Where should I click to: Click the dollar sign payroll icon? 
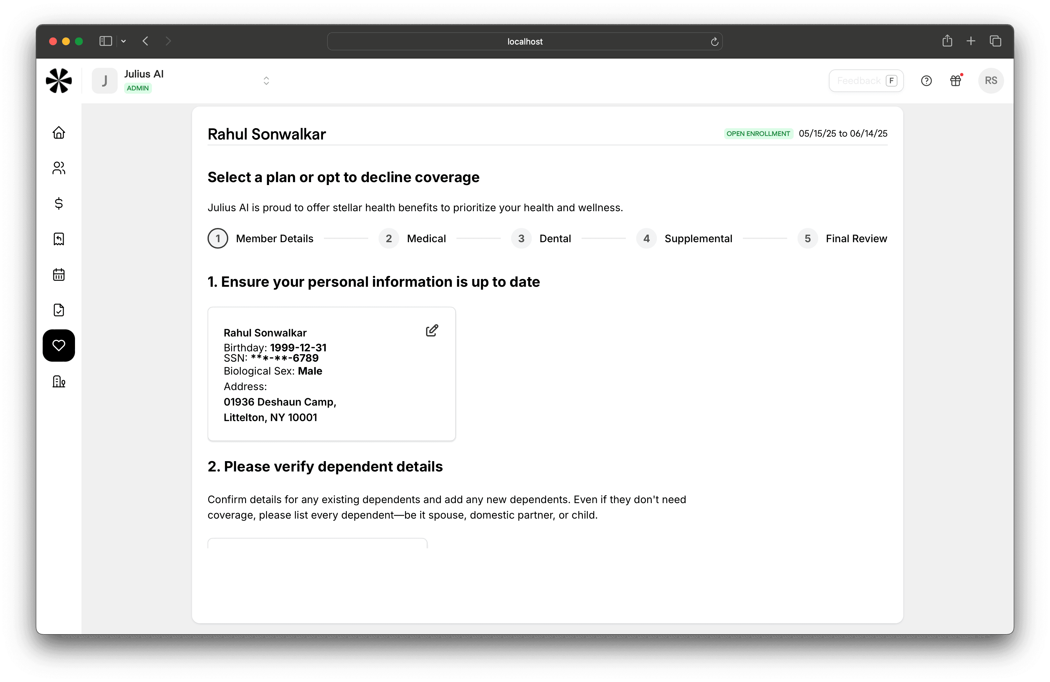(x=59, y=203)
